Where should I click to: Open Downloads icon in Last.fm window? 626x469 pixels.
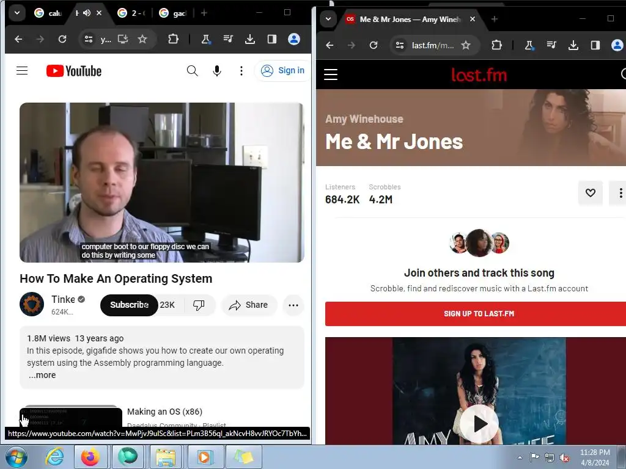(573, 45)
